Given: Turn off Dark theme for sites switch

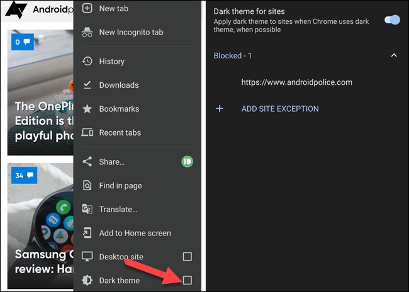Looking at the screenshot, I should [x=391, y=20].
